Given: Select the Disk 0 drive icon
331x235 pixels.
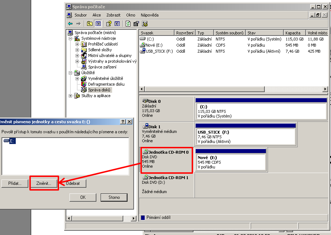Looking at the screenshot, I should [145, 101].
